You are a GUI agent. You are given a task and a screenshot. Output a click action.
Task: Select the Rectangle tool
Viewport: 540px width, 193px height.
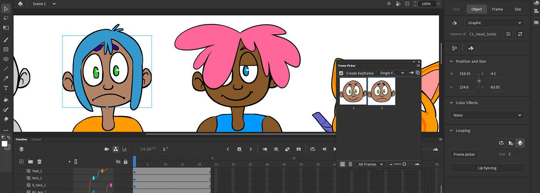coord(6,49)
